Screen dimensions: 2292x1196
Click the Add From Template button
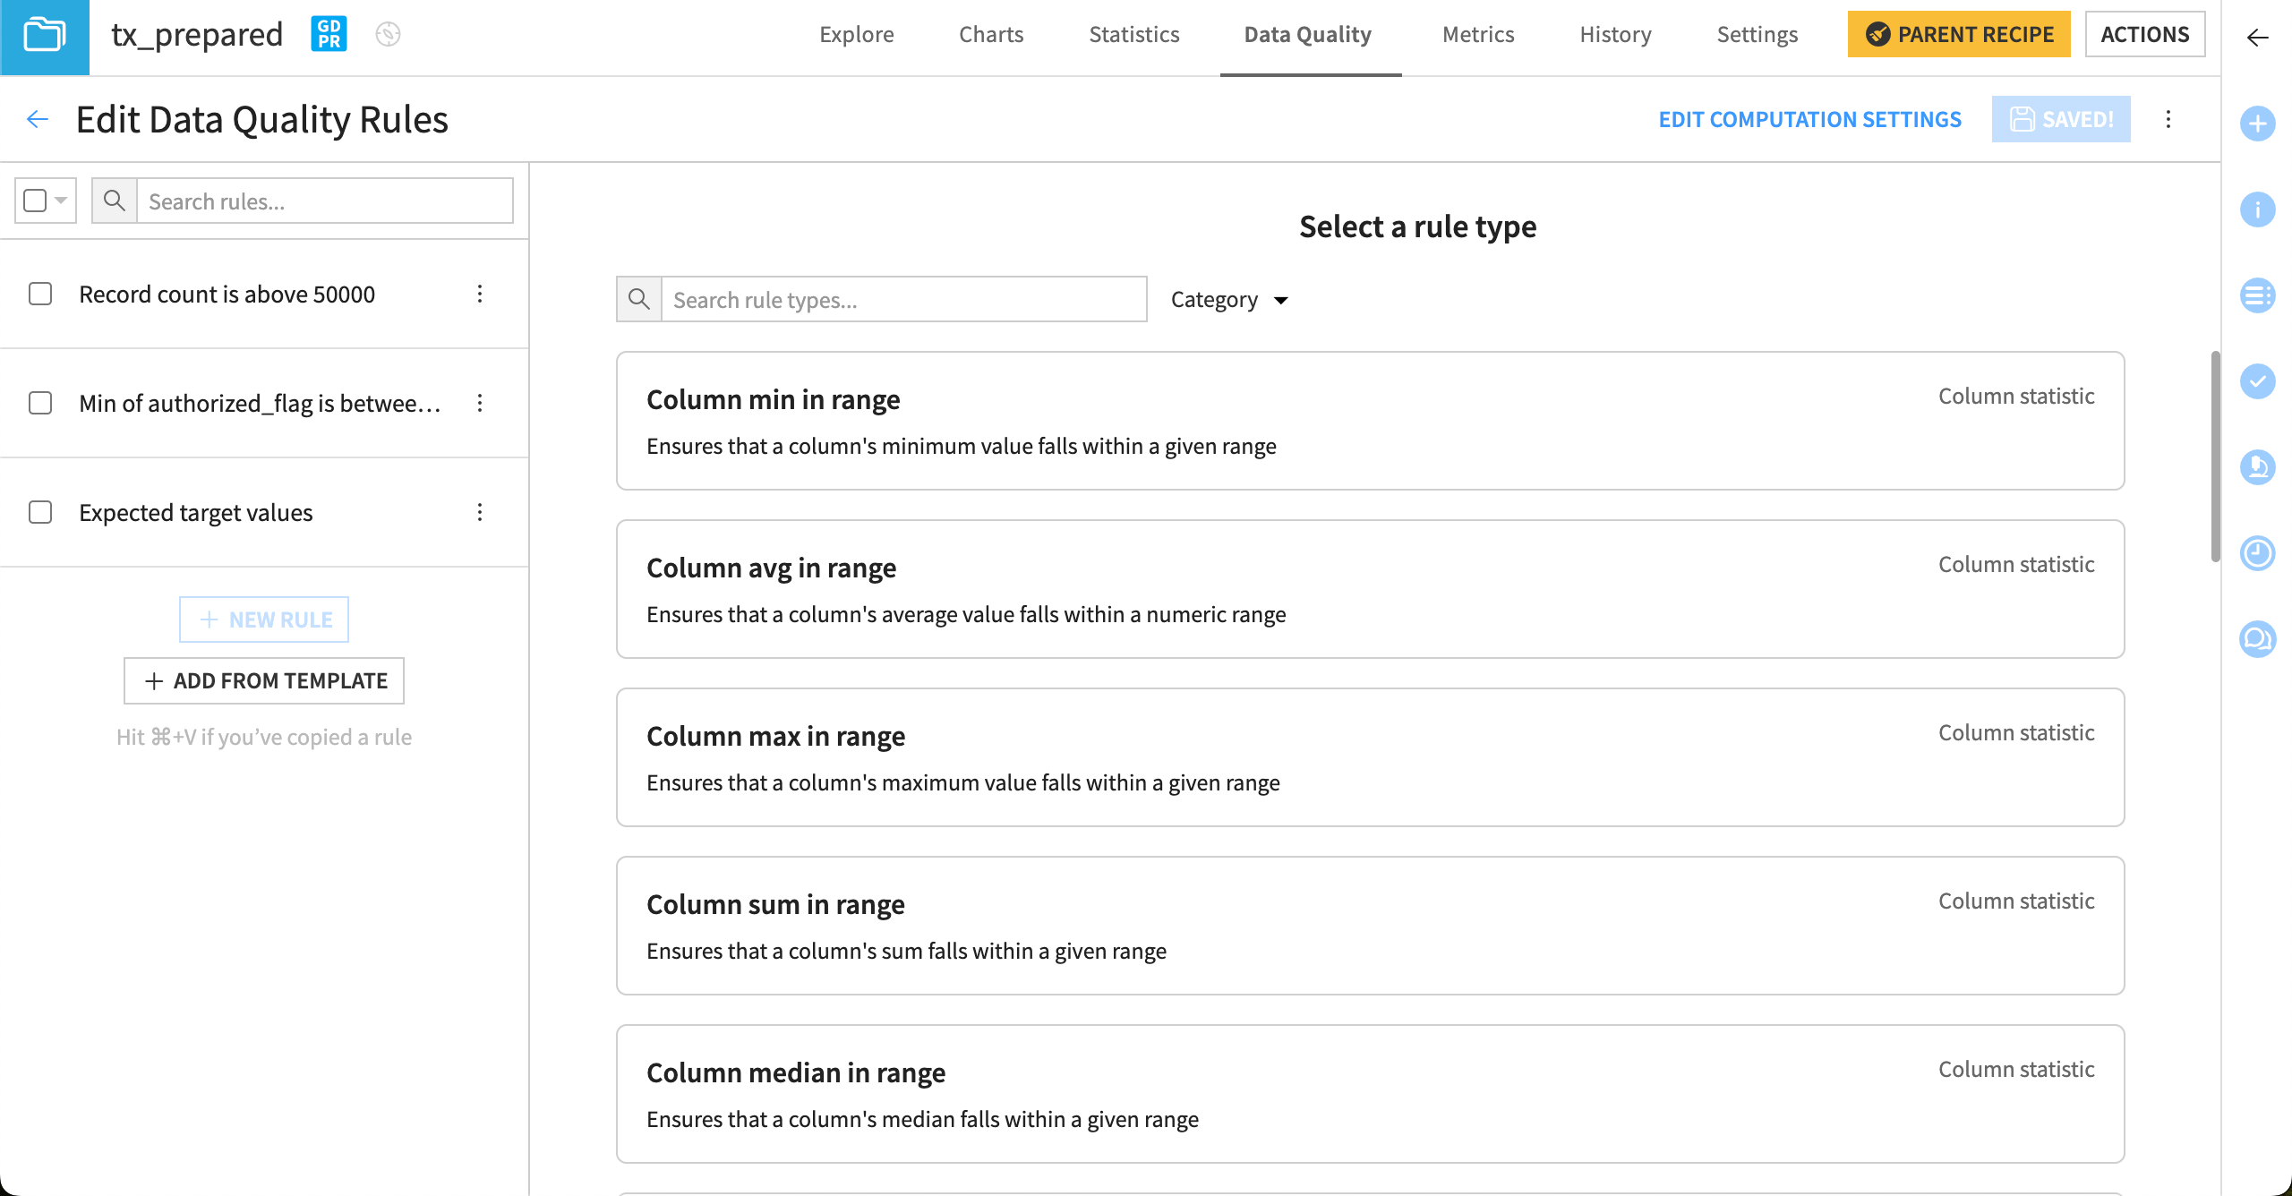265,679
